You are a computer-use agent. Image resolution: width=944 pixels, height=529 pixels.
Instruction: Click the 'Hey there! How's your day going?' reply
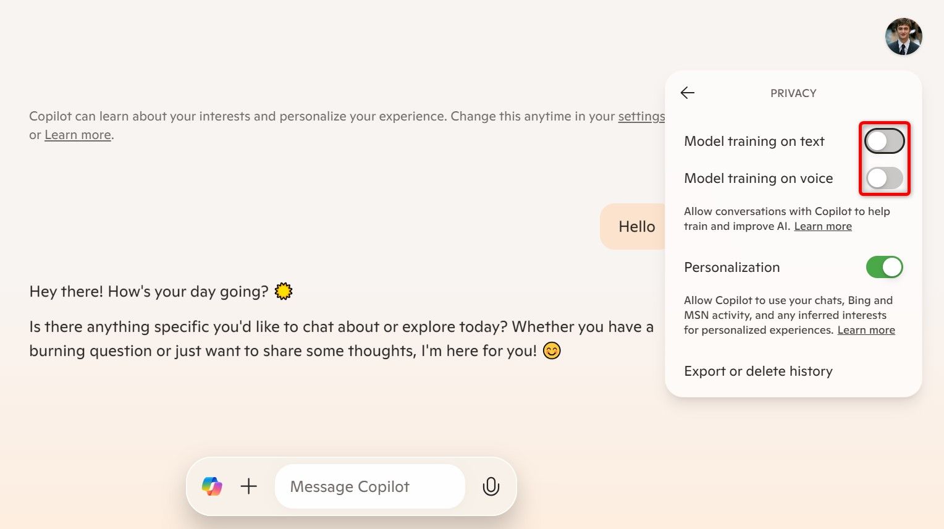[x=161, y=291]
